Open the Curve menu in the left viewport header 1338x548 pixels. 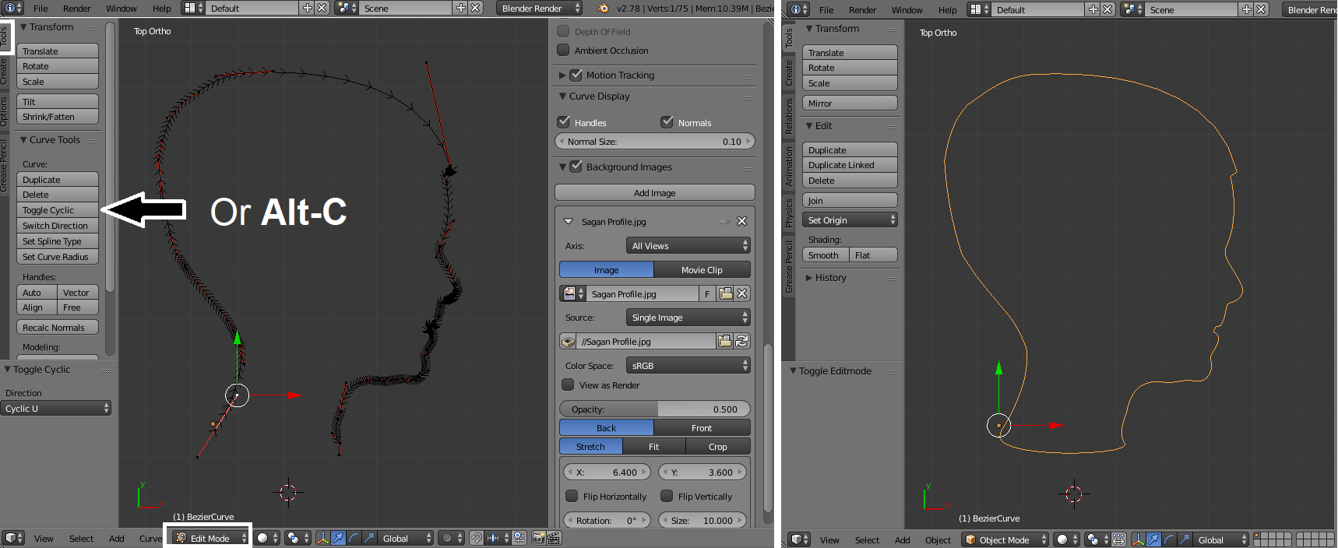tap(151, 538)
